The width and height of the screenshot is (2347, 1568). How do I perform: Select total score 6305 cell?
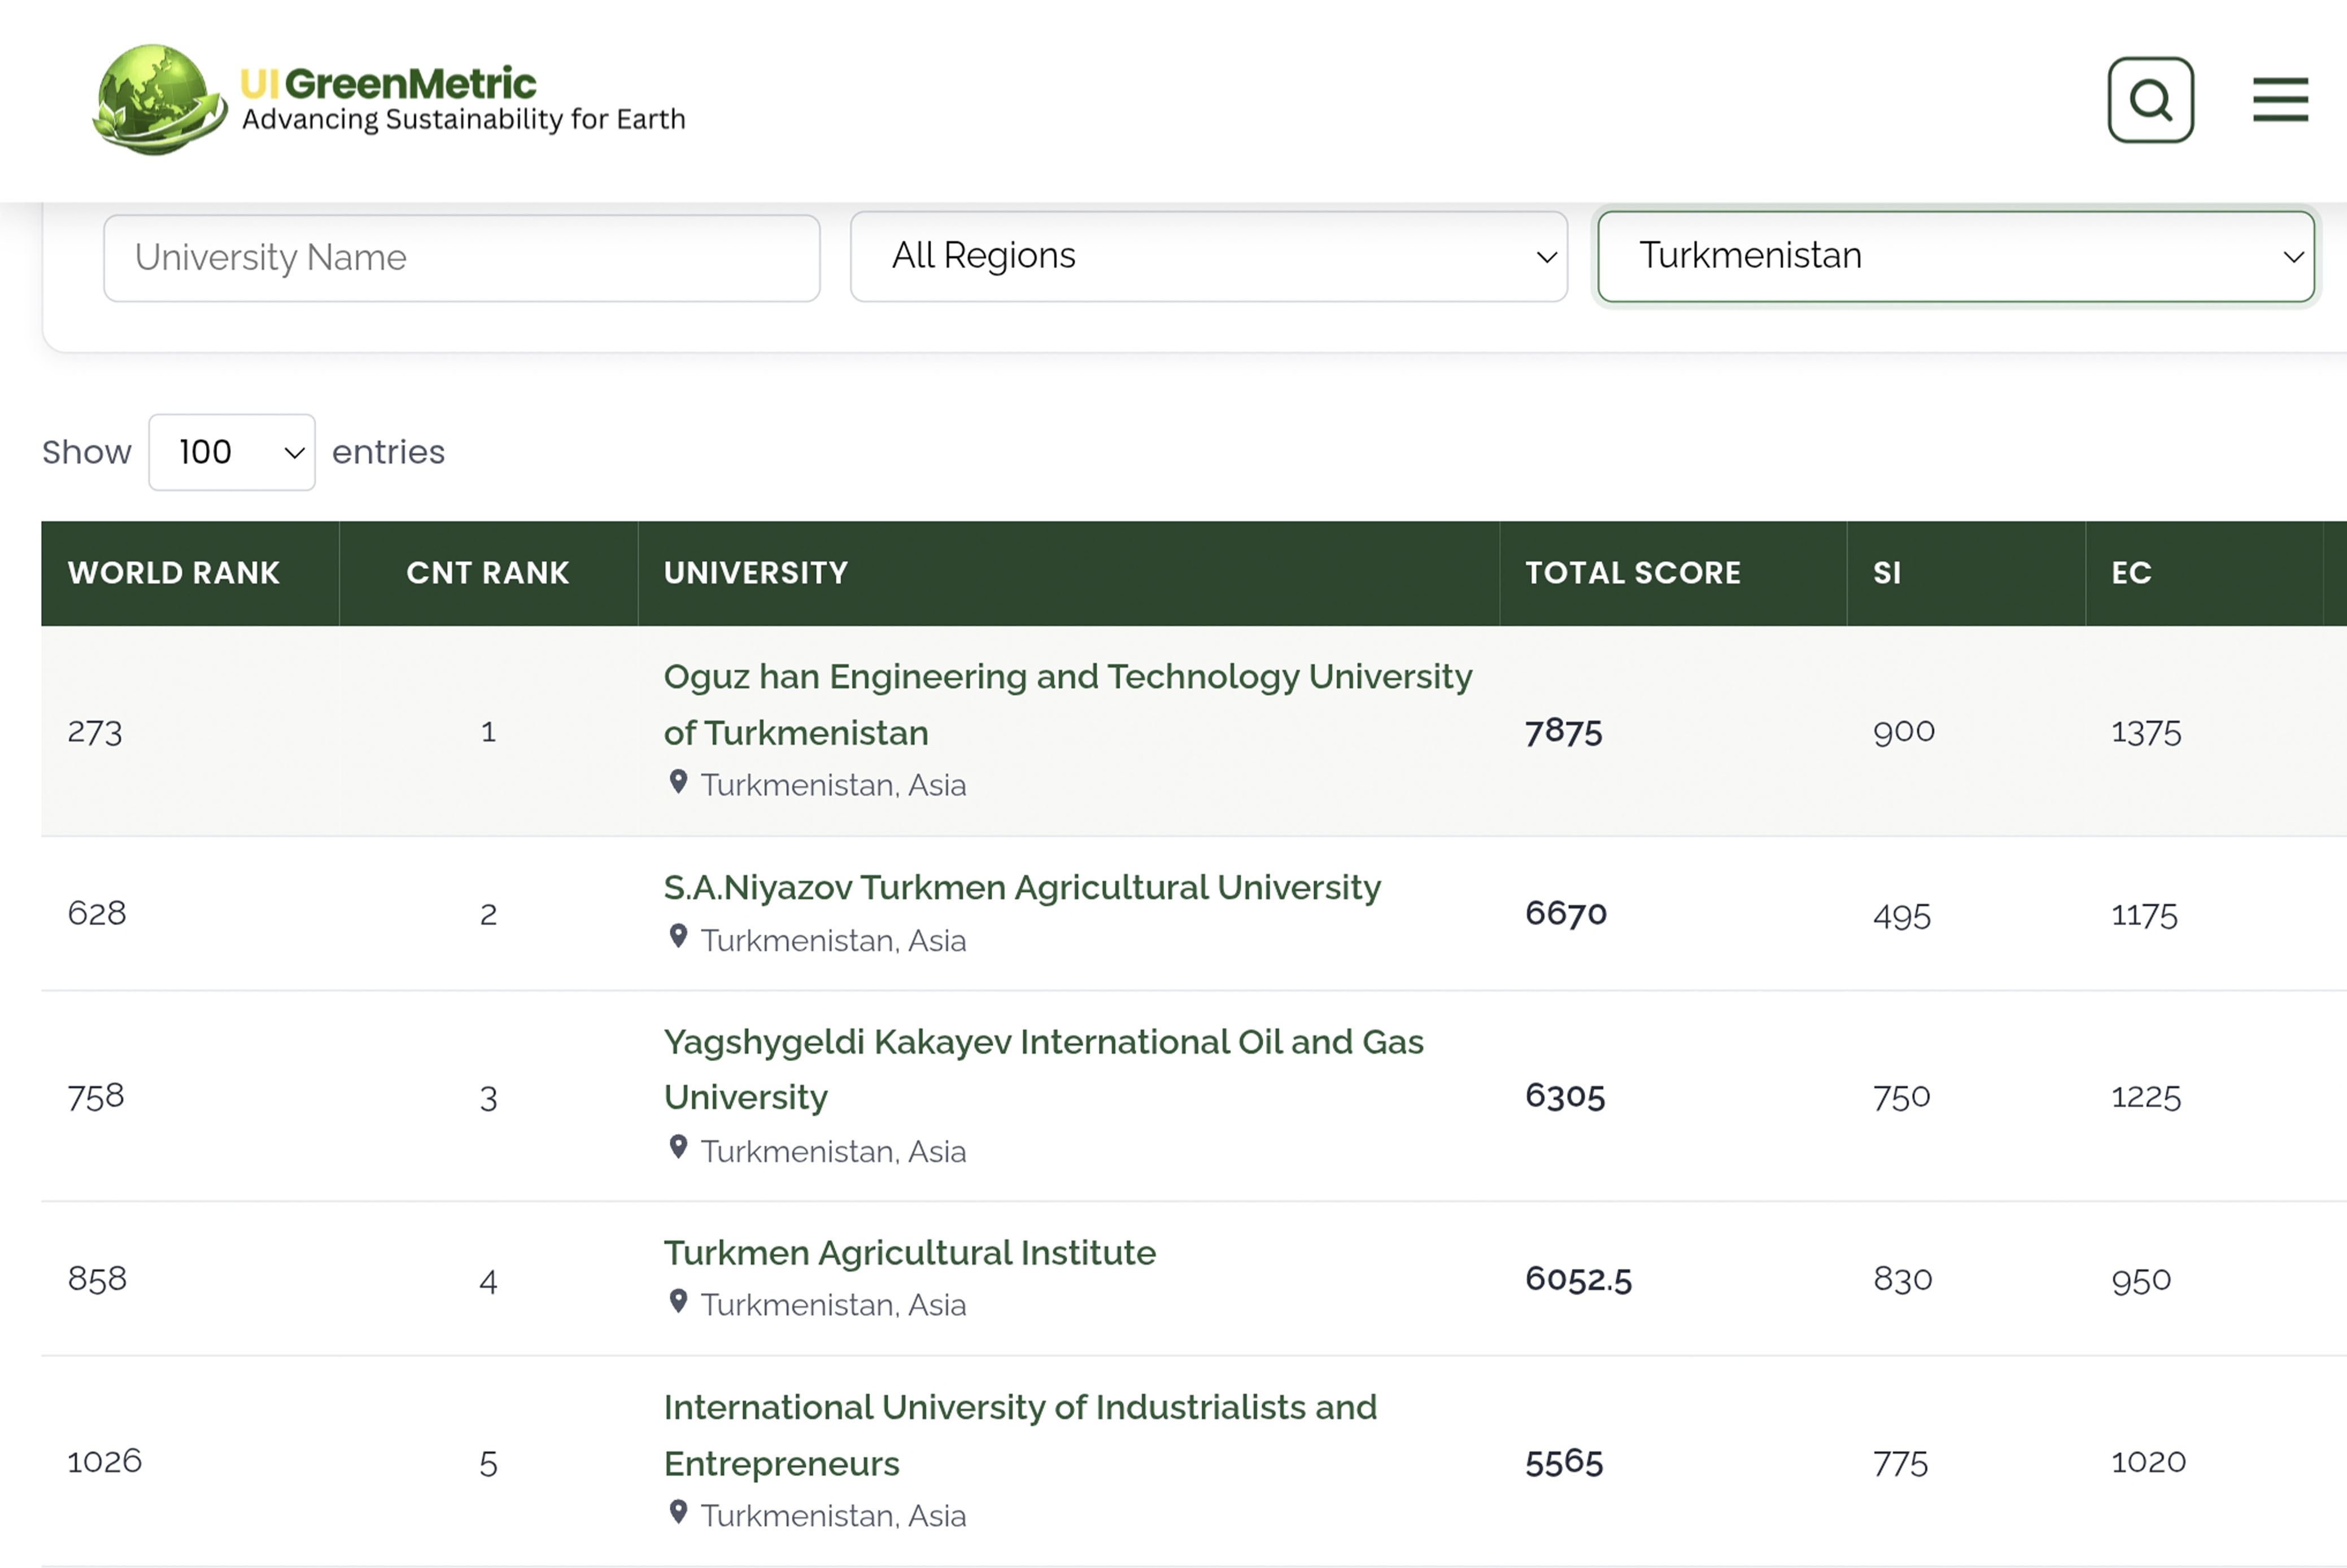click(x=1565, y=1097)
